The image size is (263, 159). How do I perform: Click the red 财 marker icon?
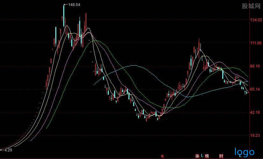click(x=221, y=156)
